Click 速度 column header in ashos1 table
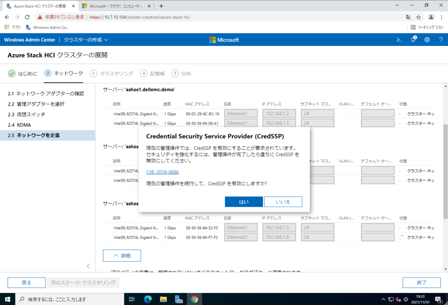448x305 pixels. coord(167,104)
